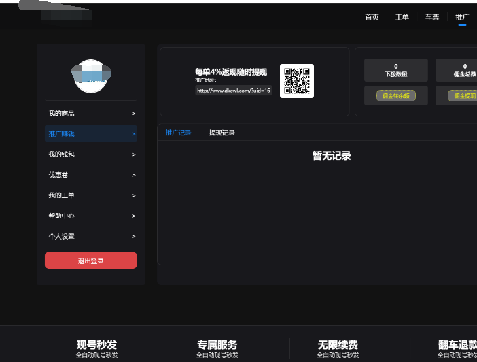Screen dimensions: 477x362
Task: Switch to the 提现记录 tab
Action: point(222,133)
